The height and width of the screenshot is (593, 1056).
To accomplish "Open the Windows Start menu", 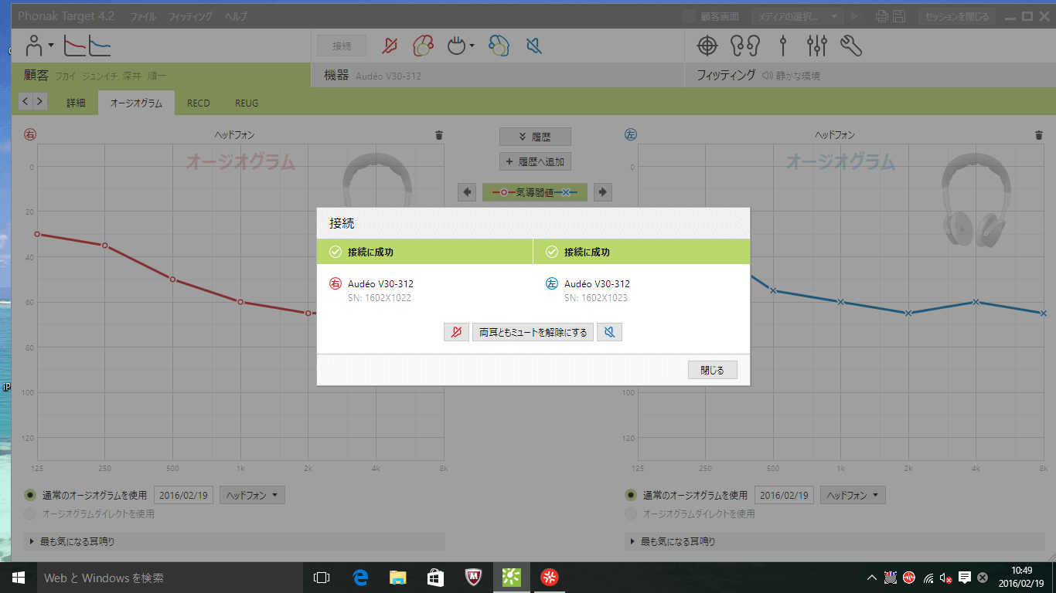I will tap(18, 577).
